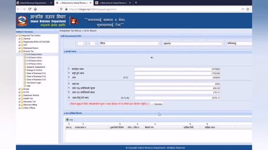Click the browser back arrow
Screen dimensions: 268x150
[18, 9]
